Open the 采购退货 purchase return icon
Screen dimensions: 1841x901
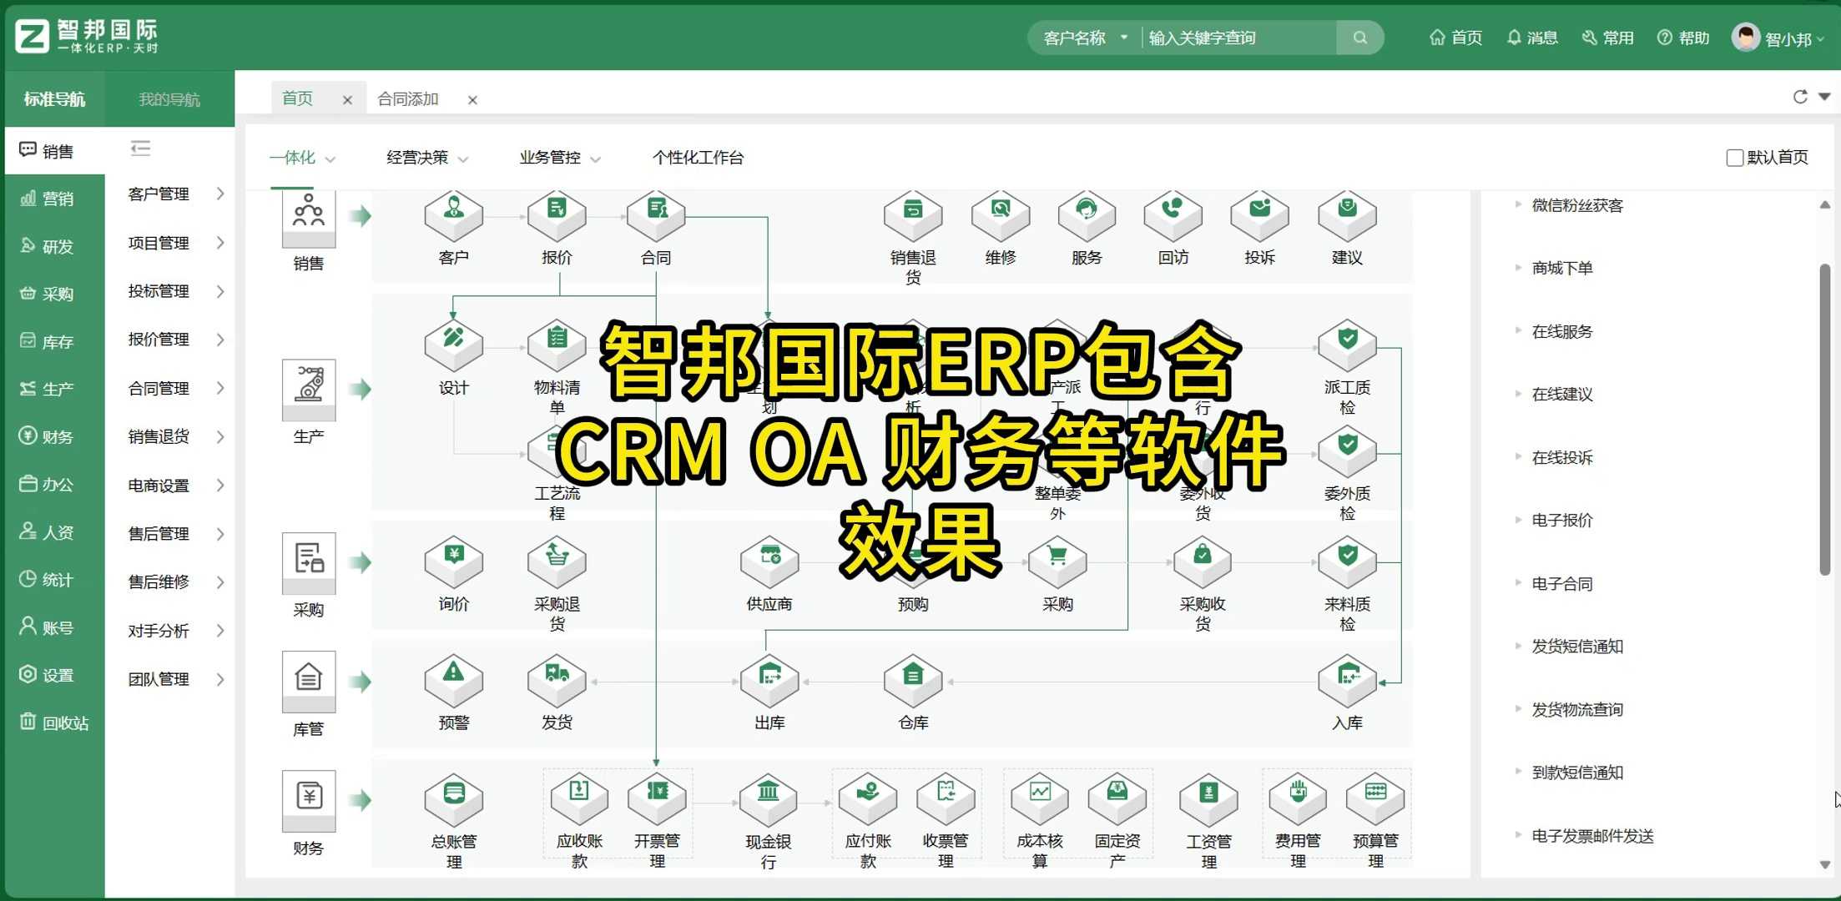click(557, 561)
